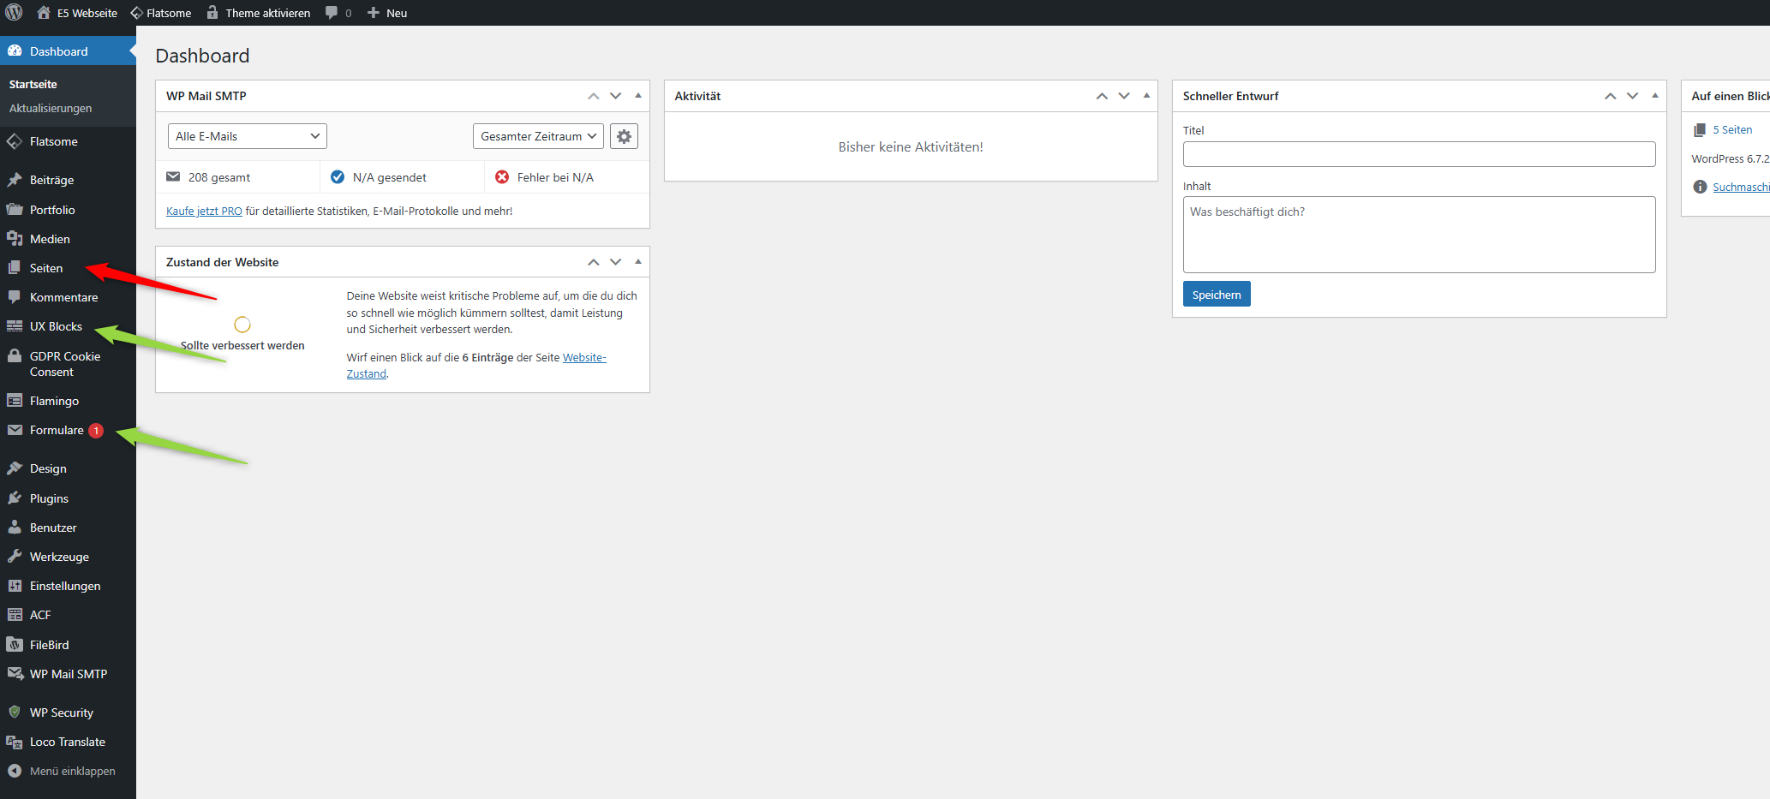Open Loco Translate in the sidebar
This screenshot has width=1770, height=799.
point(68,742)
